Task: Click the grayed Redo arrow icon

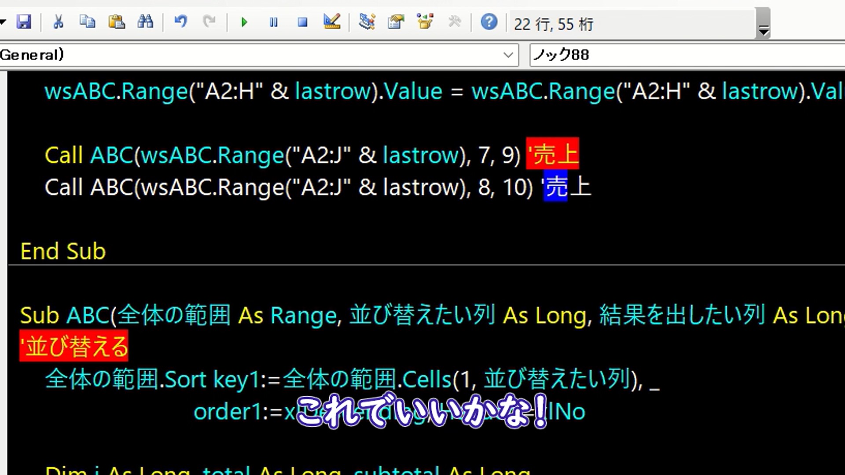Action: (209, 22)
